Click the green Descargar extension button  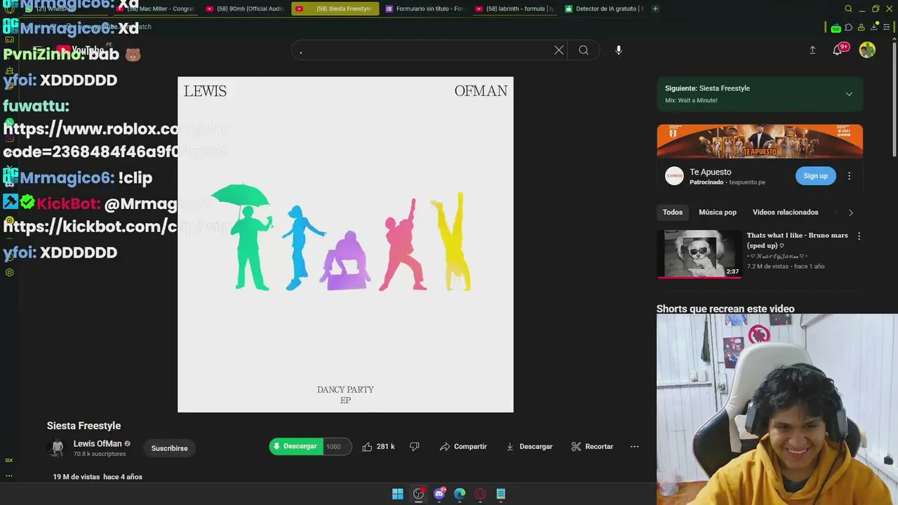pos(296,447)
